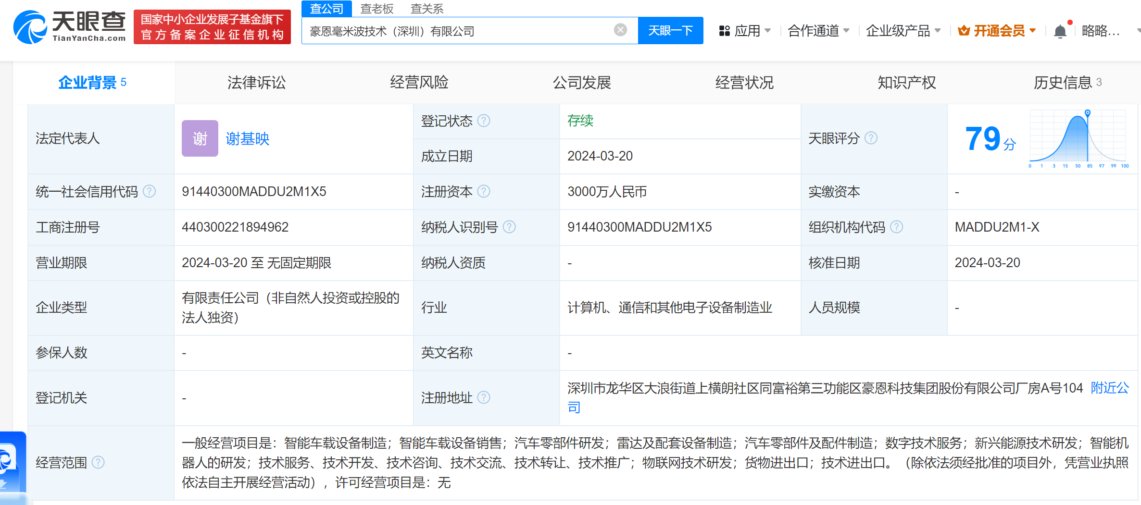This screenshot has width=1141, height=505.
Task: Click help icon next to 注册资本
Action: click(484, 192)
